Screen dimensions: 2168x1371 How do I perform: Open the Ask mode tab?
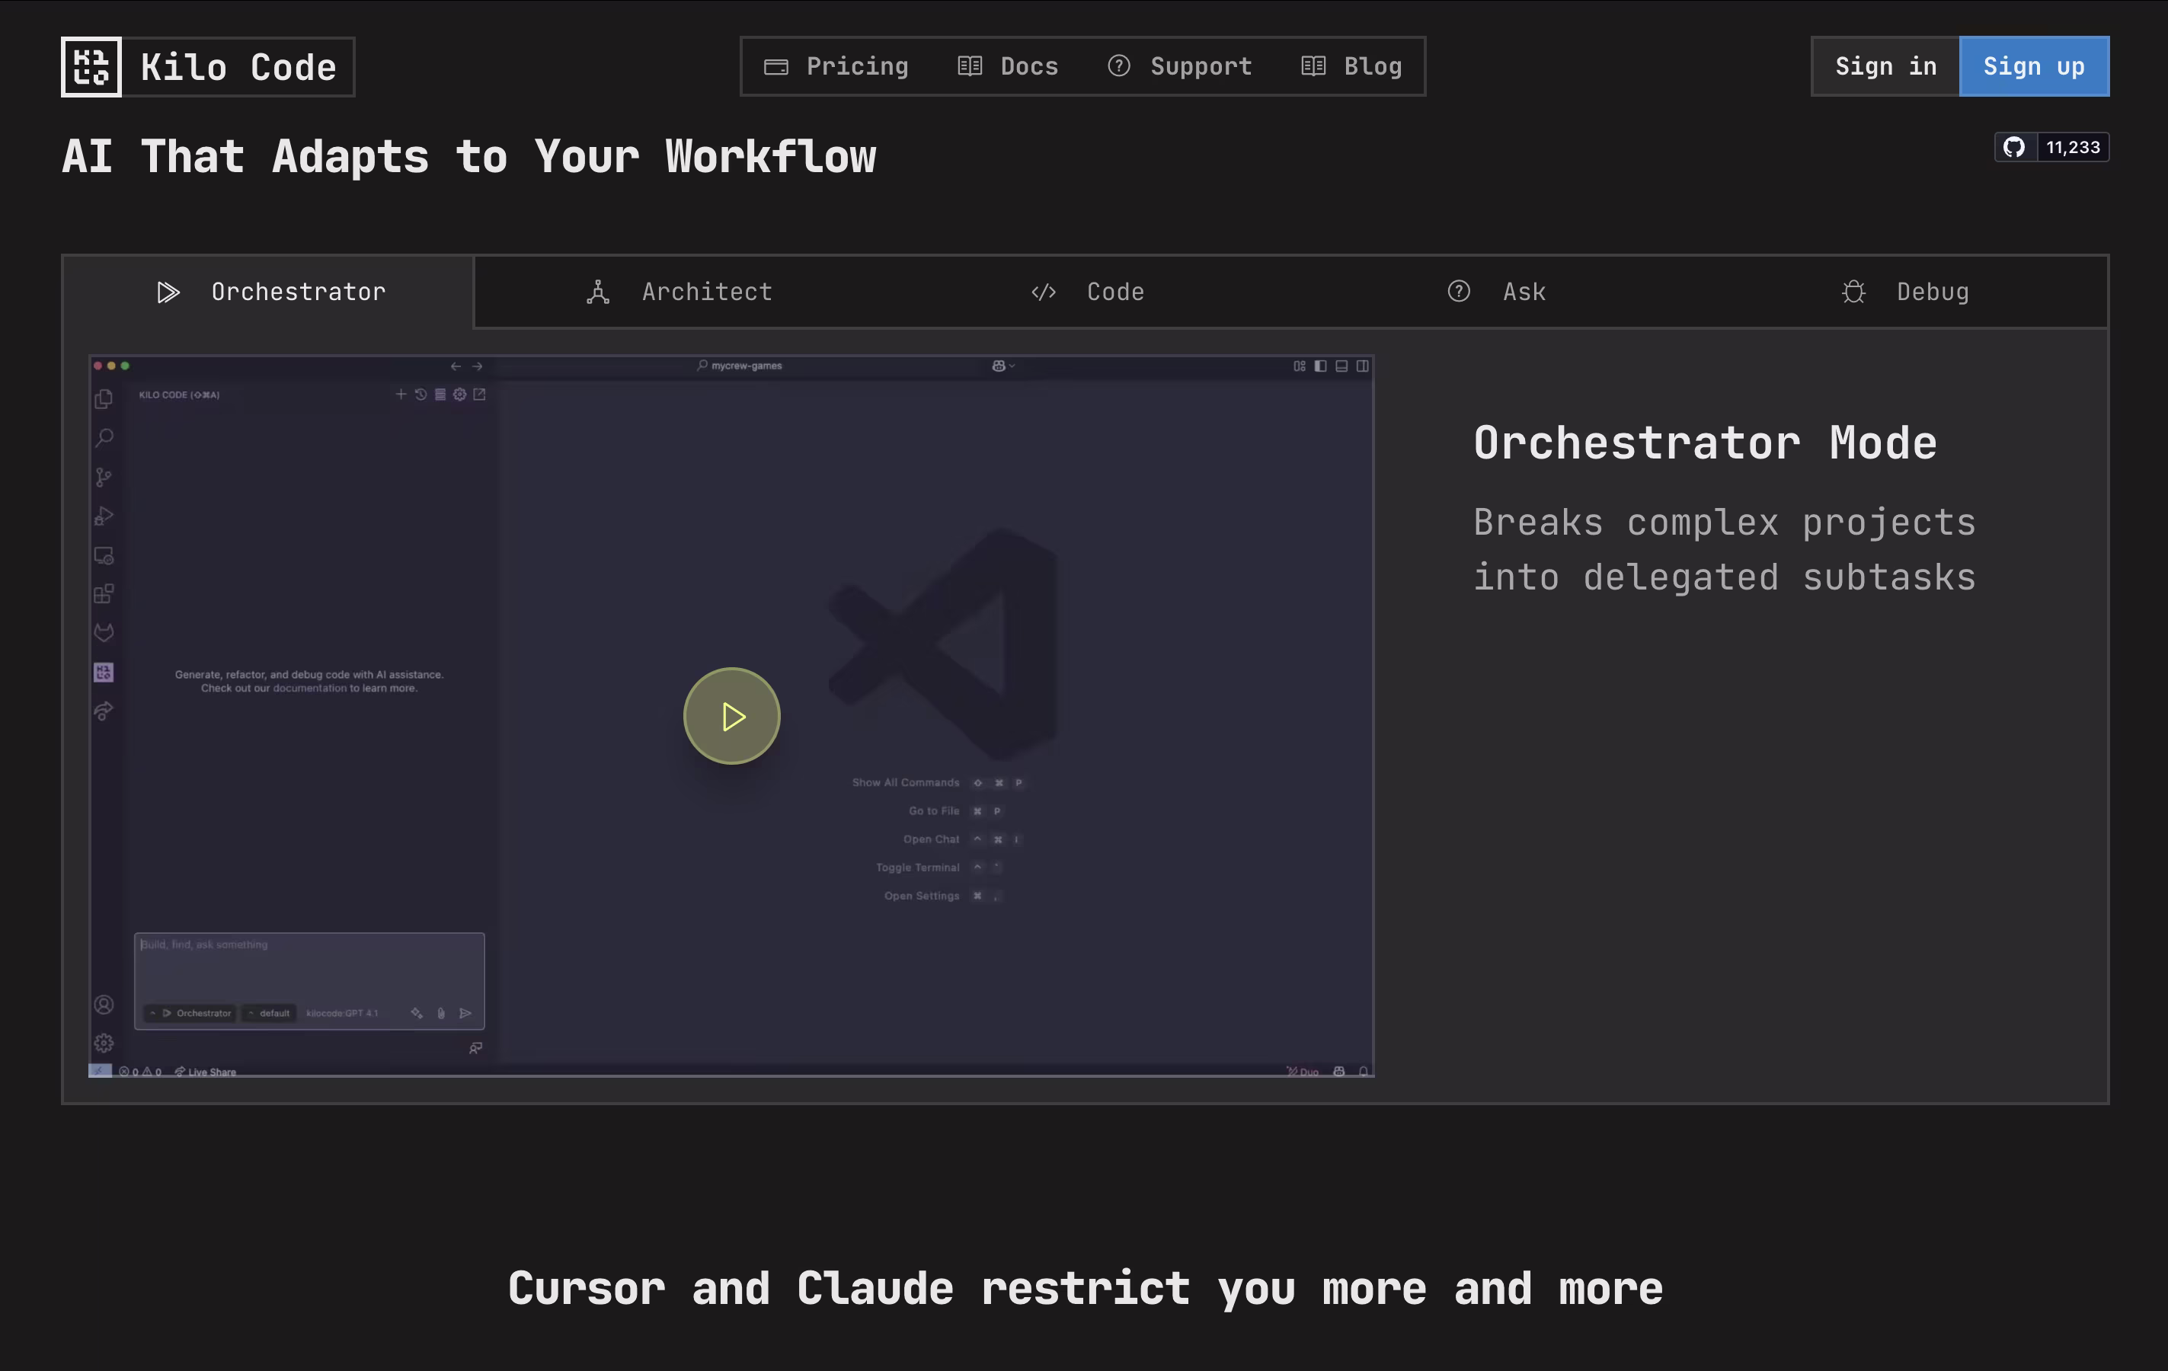tap(1496, 292)
